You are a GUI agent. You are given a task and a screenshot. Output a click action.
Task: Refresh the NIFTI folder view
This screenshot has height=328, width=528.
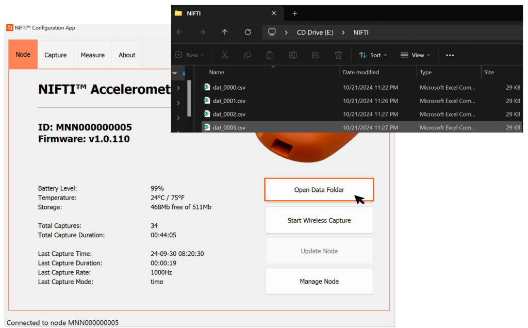pyautogui.click(x=248, y=32)
